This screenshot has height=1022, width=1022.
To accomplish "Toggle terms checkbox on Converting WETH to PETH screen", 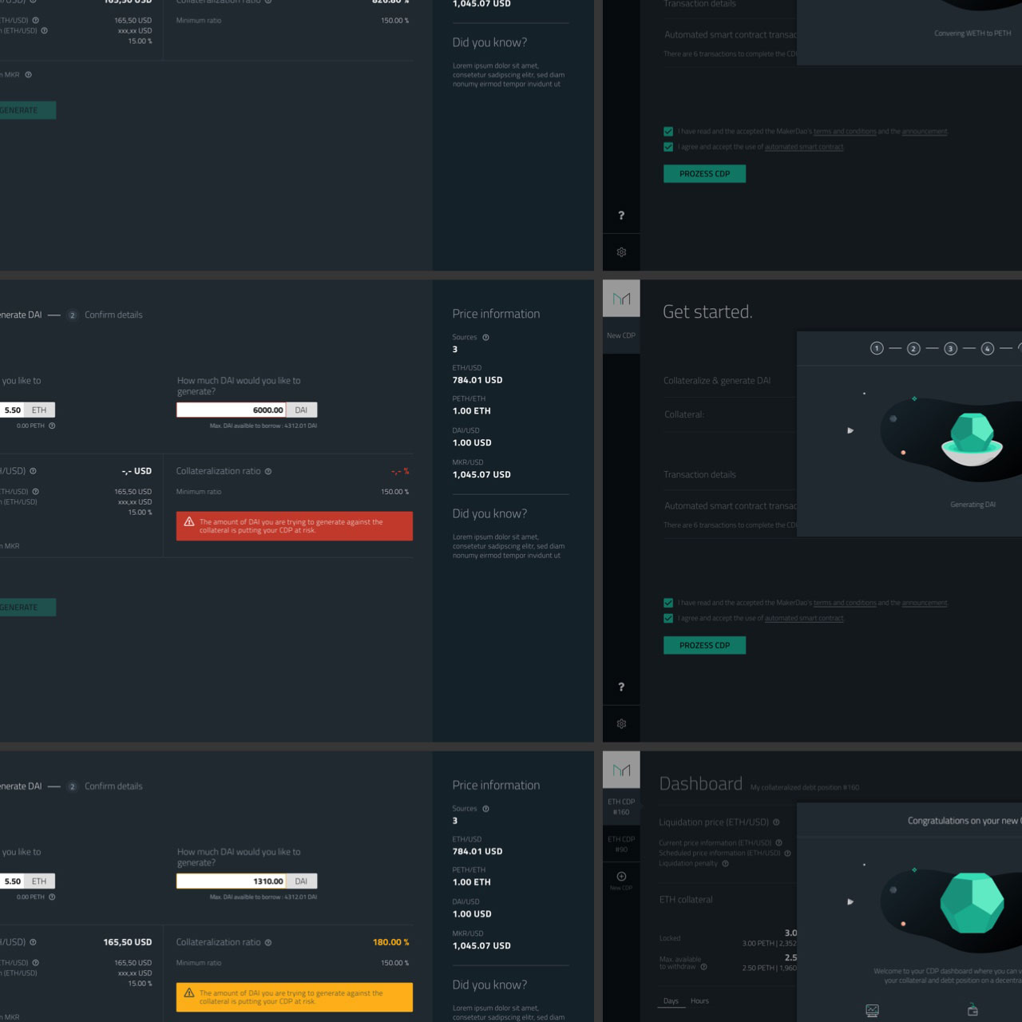I will 668,132.
